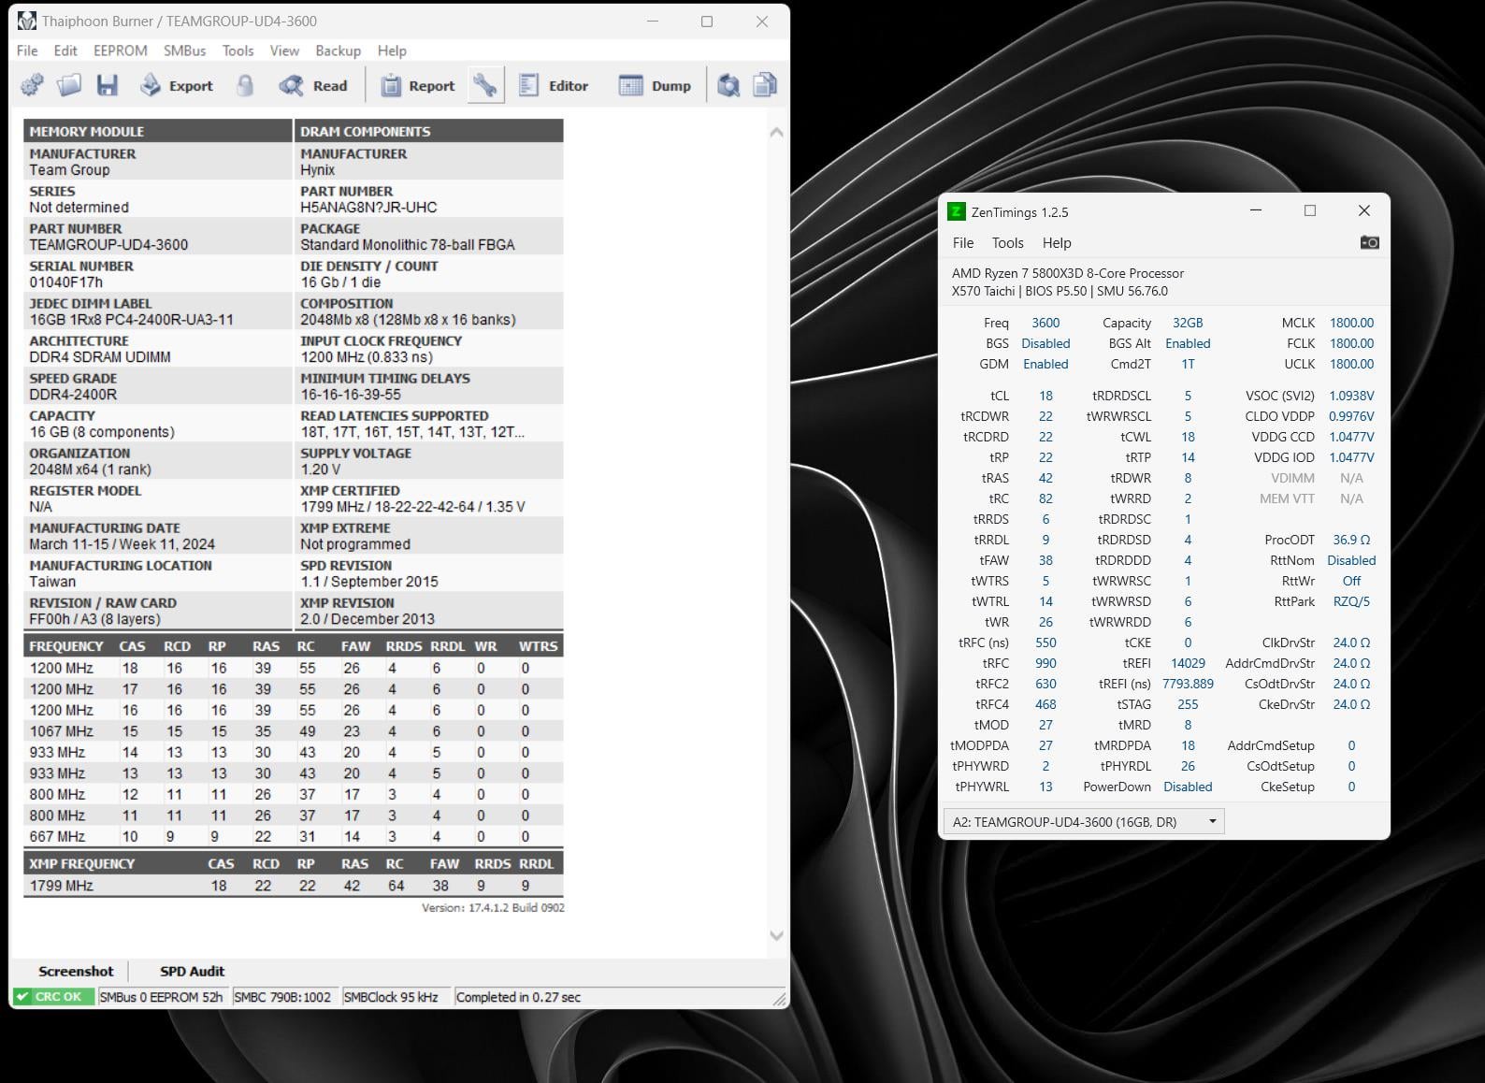Click the AMD Ryzen 7 5800X3D processor text
Viewport: 1485px width, 1083px height.
pyautogui.click(x=1068, y=273)
